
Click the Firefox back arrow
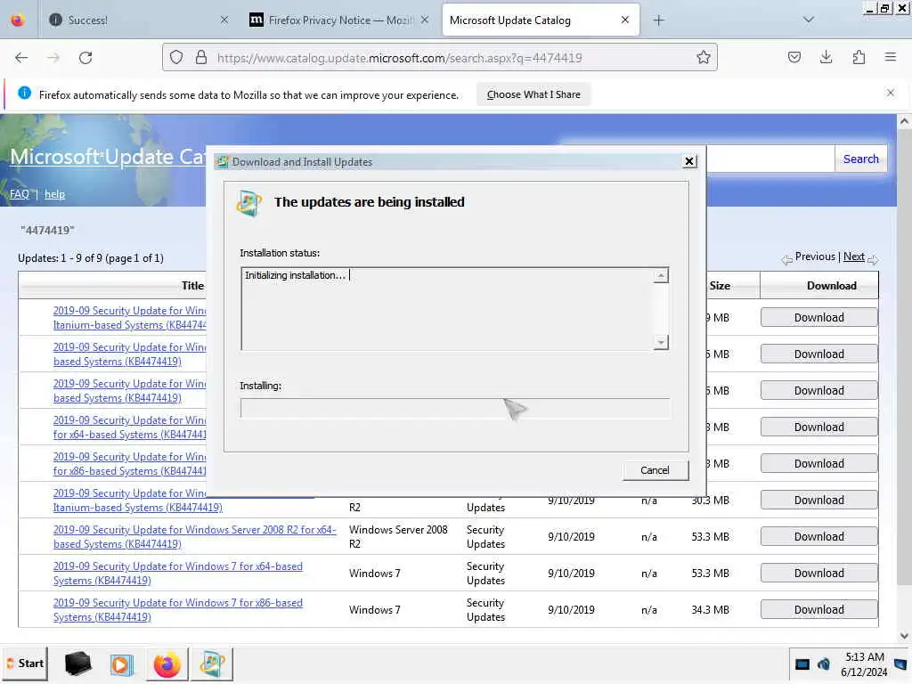tap(21, 58)
